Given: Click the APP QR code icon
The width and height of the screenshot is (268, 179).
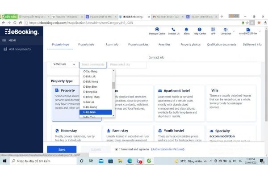Looking at the screenshot, I should [214, 30].
